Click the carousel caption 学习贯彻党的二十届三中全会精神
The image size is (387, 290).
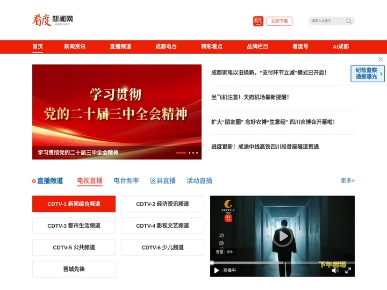(x=78, y=153)
